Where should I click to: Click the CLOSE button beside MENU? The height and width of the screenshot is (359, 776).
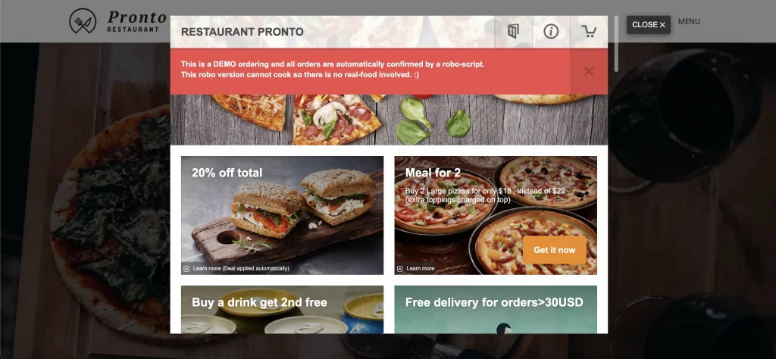(649, 25)
